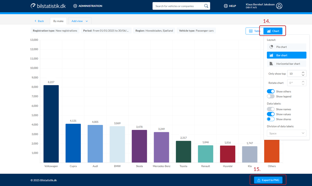Enable the Show legend toggle
The height and width of the screenshot is (186, 312).
pyautogui.click(x=270, y=96)
